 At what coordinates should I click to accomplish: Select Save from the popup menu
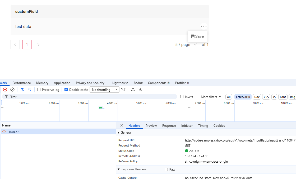click(198, 36)
